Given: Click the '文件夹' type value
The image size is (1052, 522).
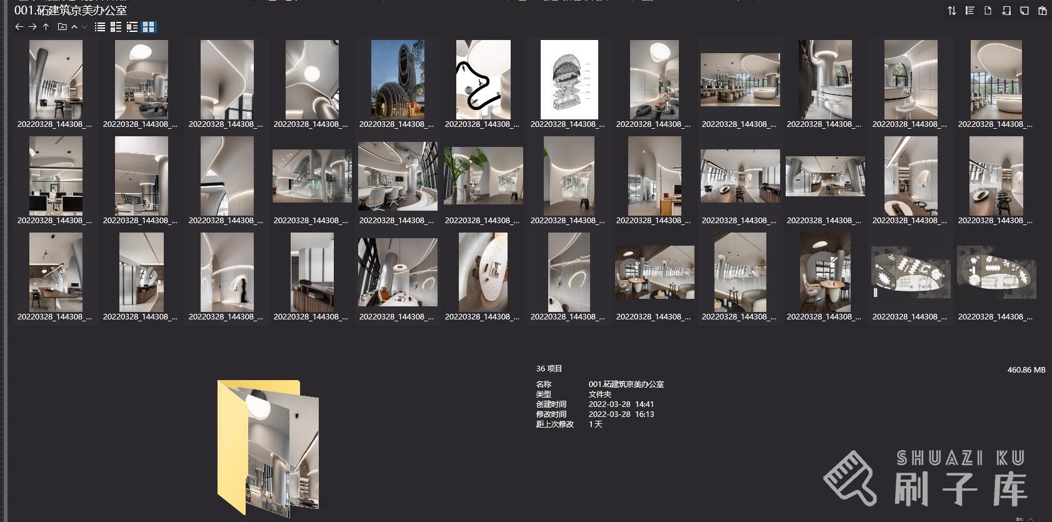Looking at the screenshot, I should (600, 394).
